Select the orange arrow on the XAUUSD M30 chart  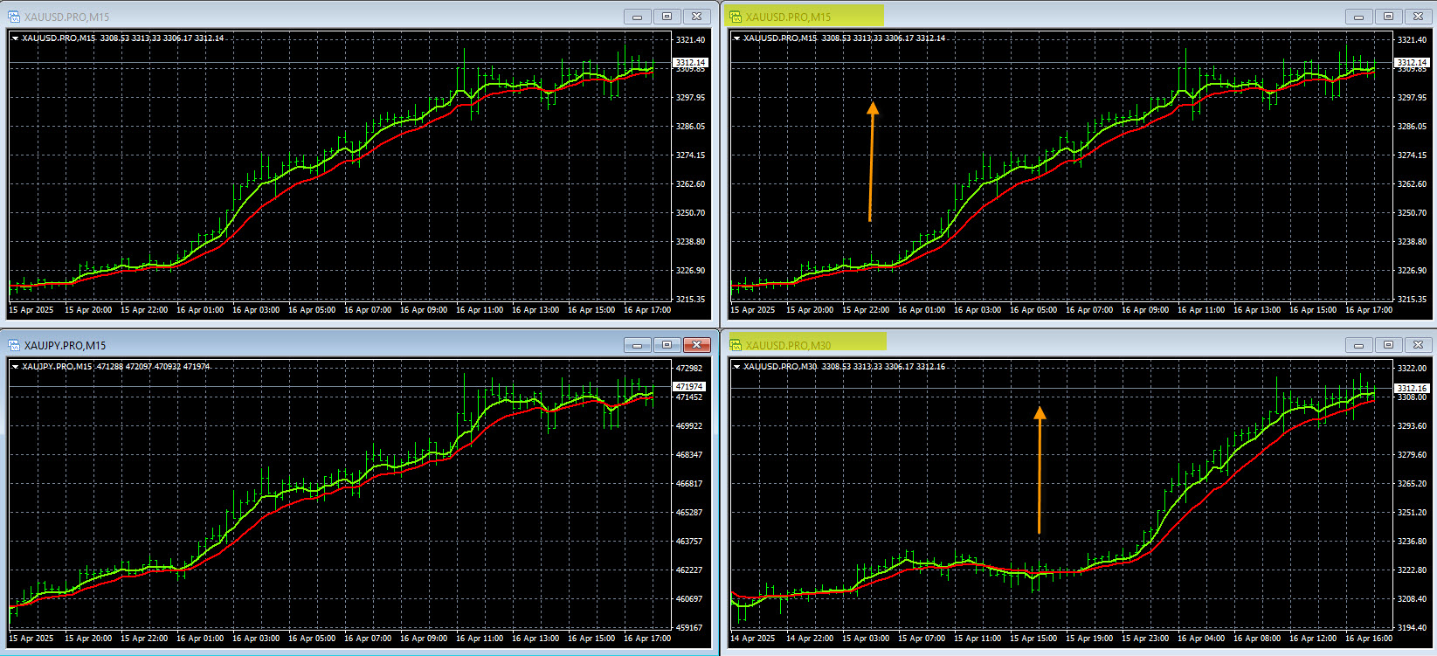click(x=1039, y=470)
